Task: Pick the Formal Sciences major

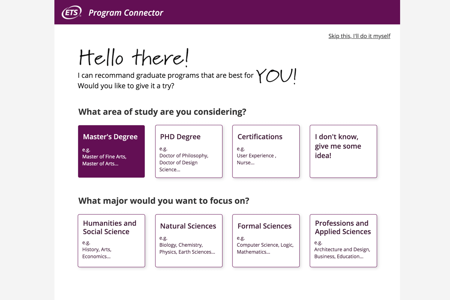Action: point(266,240)
